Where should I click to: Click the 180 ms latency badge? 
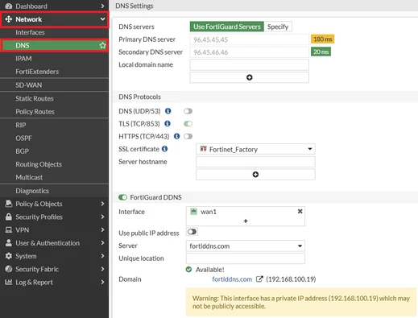(322, 39)
